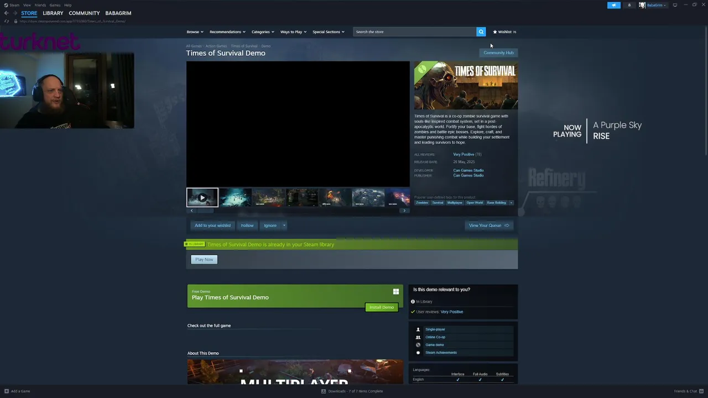
Task: Click the plus icon next to tags
Action: pos(511,203)
